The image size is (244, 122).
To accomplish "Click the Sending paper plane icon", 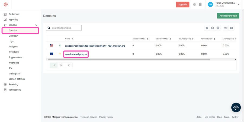I will [x=5, y=25].
